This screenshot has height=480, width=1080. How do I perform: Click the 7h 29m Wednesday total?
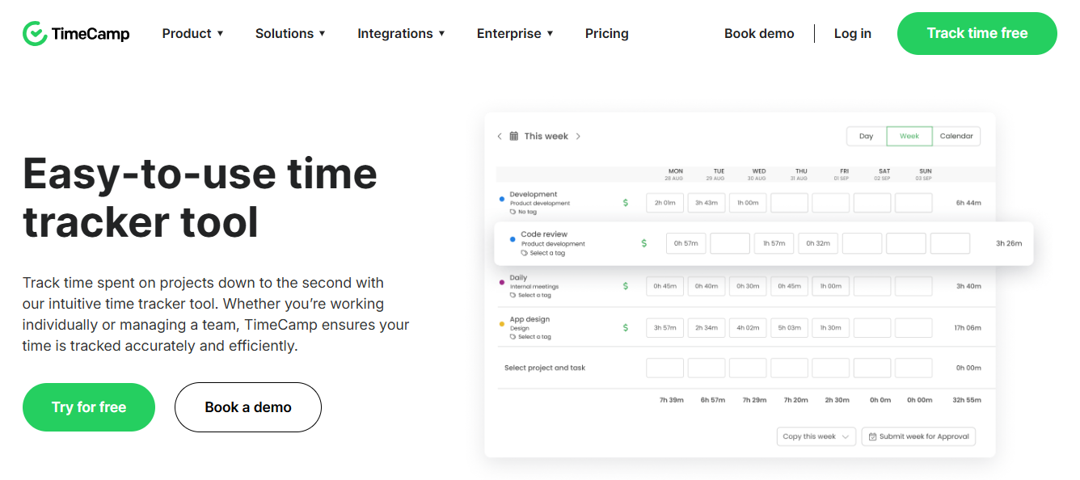pyautogui.click(x=754, y=400)
